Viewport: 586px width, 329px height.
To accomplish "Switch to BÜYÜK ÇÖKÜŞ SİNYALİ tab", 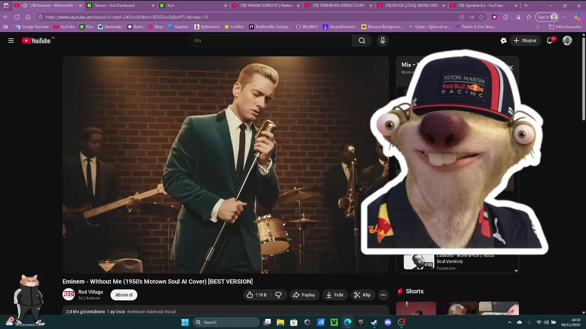I will pos(412,5).
